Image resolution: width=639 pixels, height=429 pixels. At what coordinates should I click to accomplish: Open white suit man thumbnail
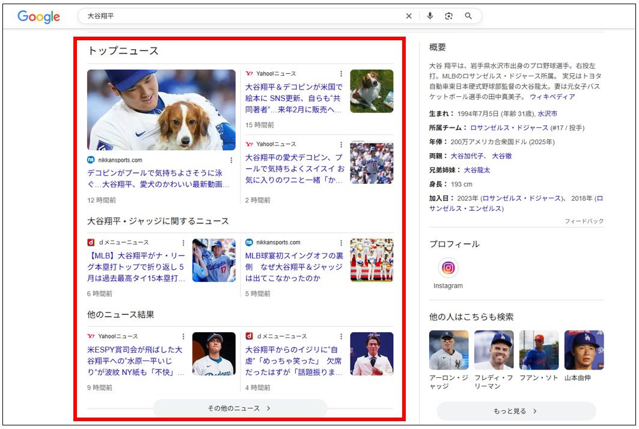371,354
